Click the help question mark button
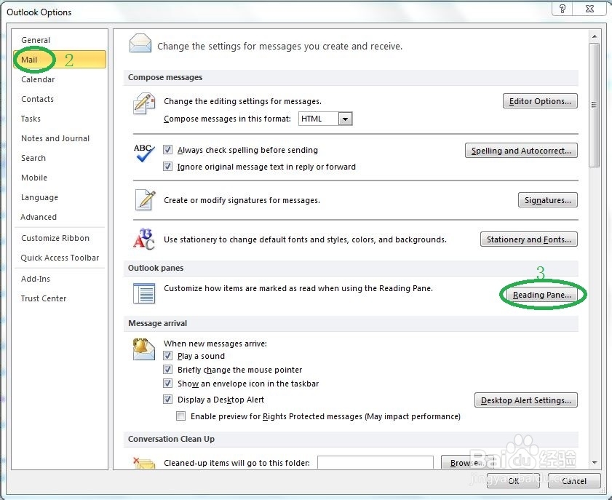Image resolution: width=612 pixels, height=500 pixels. click(563, 9)
